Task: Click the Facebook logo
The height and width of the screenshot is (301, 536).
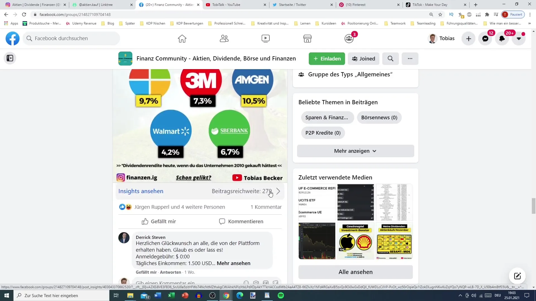Action: [13, 38]
